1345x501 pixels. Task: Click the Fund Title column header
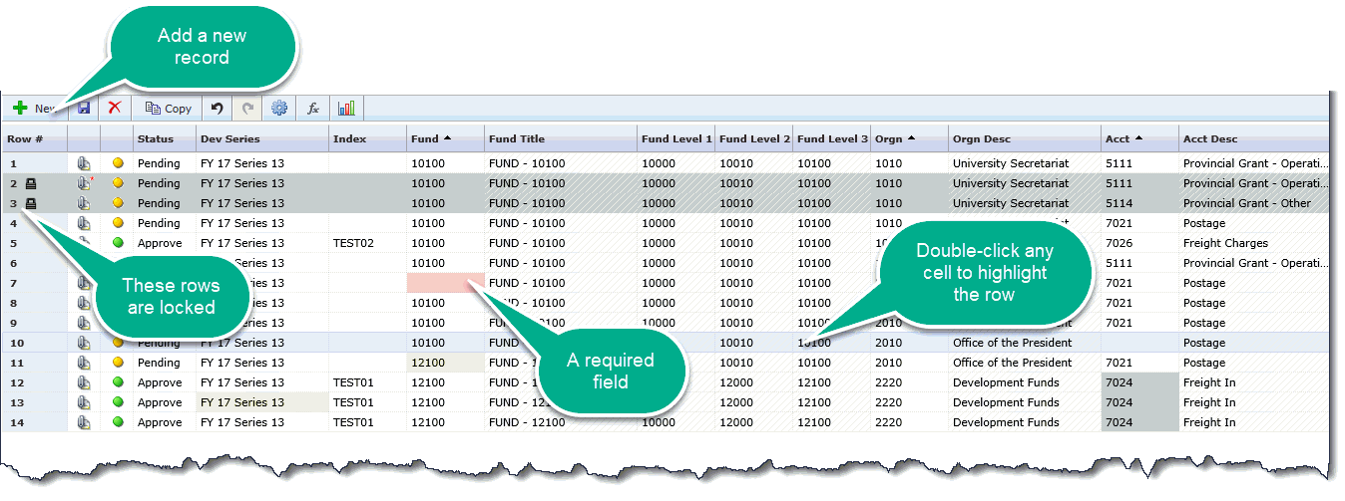[517, 138]
